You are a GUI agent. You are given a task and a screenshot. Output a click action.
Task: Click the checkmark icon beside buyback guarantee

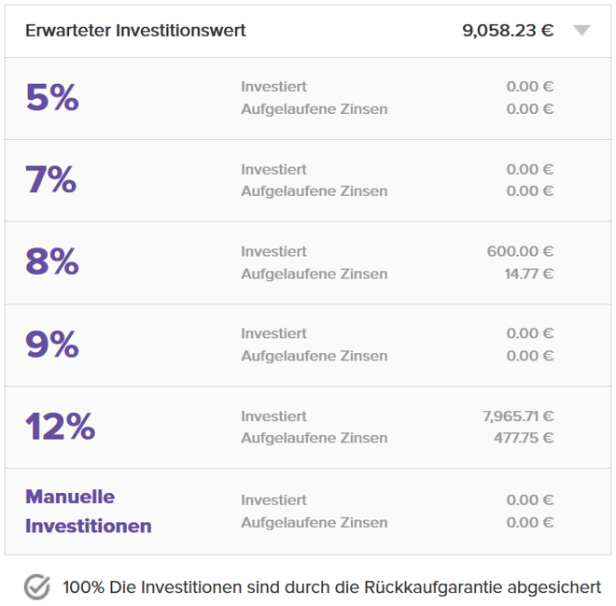pos(36,586)
